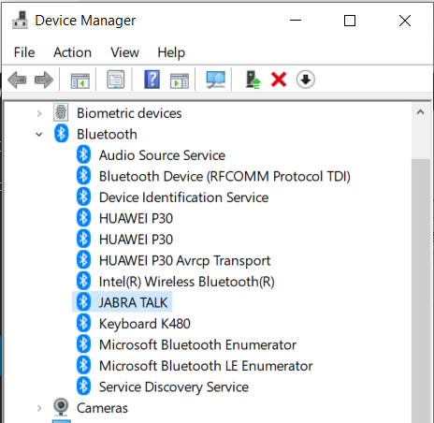The image size is (434, 423).
Task: Open the File menu
Action: click(24, 52)
